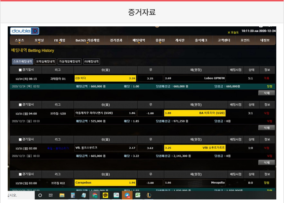Open KakaoTalk from the taskbar
The height and width of the screenshot is (203, 284).
pyautogui.click(x=105, y=195)
